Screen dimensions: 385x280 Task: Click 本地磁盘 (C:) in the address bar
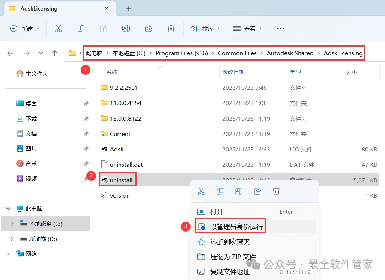pyautogui.click(x=129, y=53)
